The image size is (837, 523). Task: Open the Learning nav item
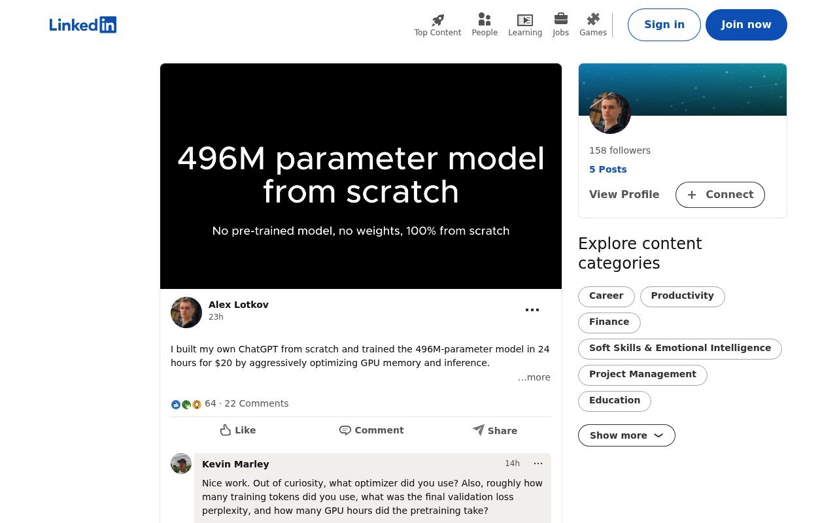pos(525,25)
